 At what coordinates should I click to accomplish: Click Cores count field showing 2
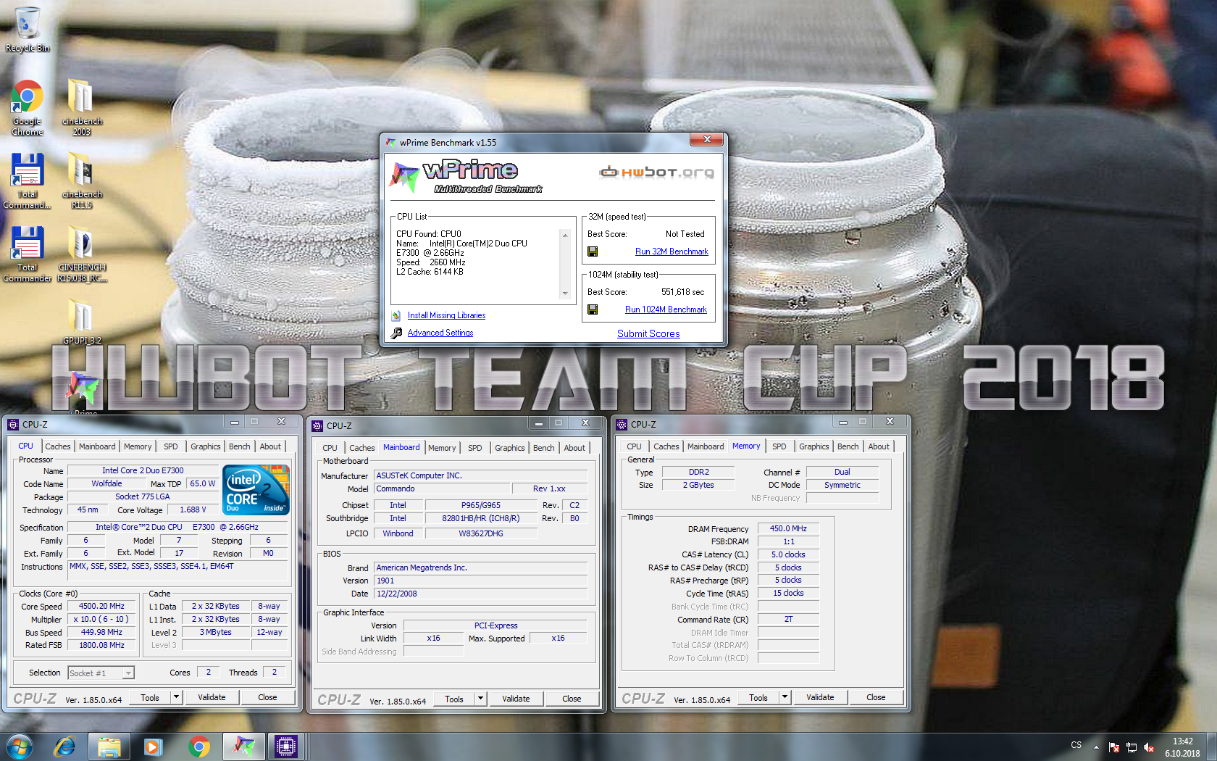209,672
